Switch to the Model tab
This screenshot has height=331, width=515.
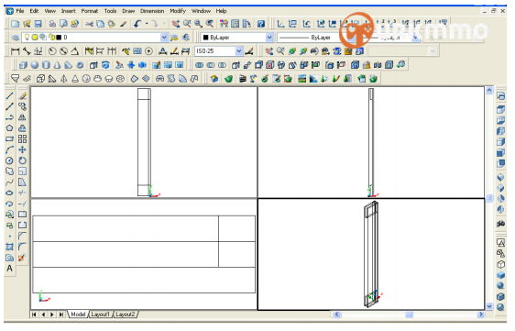pyautogui.click(x=78, y=314)
